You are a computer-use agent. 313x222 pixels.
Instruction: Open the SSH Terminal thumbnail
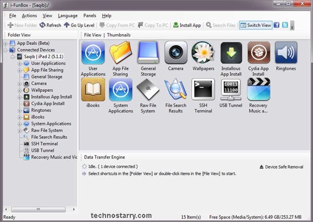(x=203, y=89)
